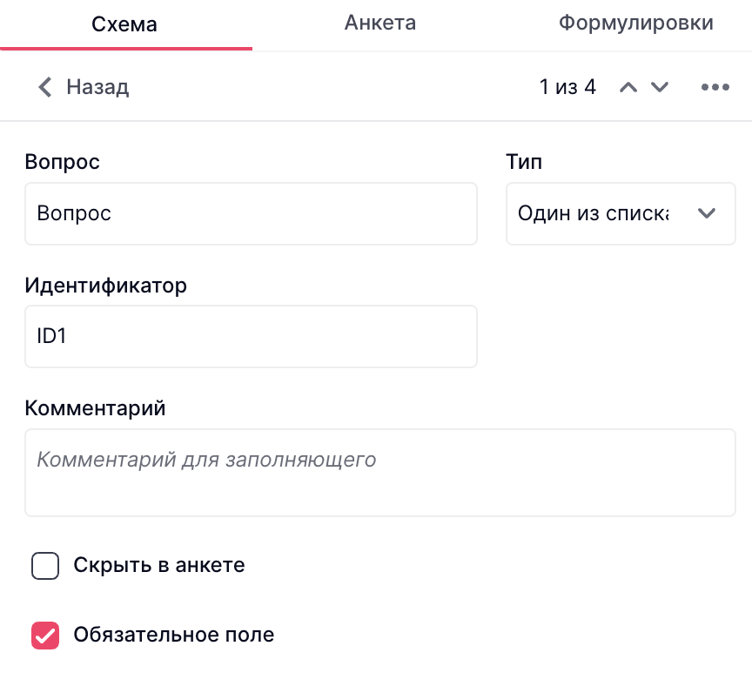
Task: Open the Анкета tab
Action: tap(379, 24)
